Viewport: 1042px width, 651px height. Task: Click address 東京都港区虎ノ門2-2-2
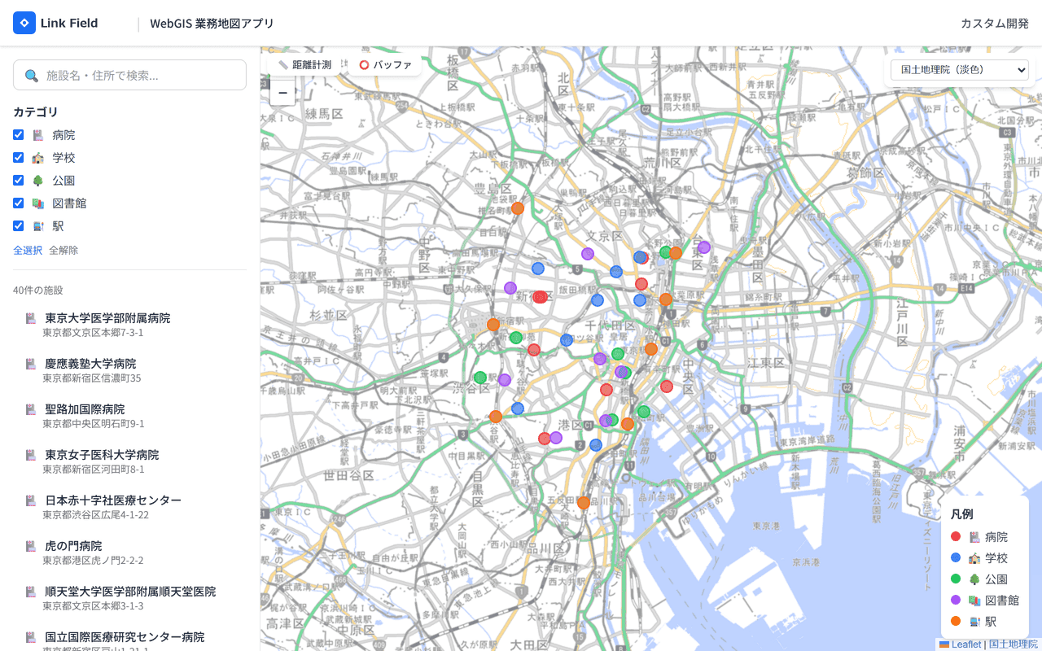click(93, 561)
